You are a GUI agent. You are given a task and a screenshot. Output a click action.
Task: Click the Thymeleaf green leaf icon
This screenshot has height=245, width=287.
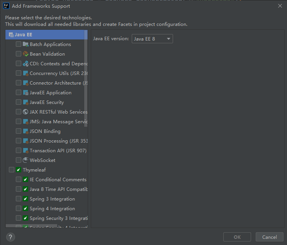coord(19,170)
